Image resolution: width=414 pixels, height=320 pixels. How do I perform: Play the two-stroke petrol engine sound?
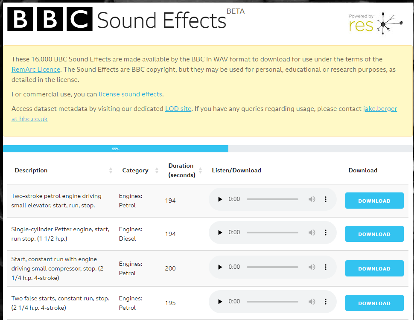(220, 199)
